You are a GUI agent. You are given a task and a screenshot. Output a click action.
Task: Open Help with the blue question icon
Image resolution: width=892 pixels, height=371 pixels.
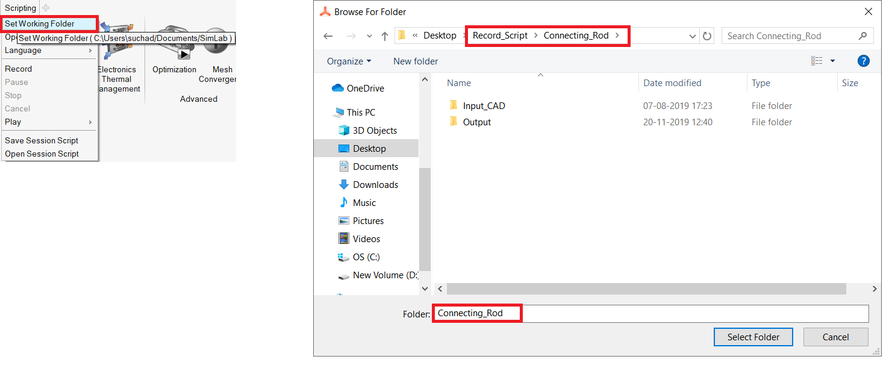point(863,61)
